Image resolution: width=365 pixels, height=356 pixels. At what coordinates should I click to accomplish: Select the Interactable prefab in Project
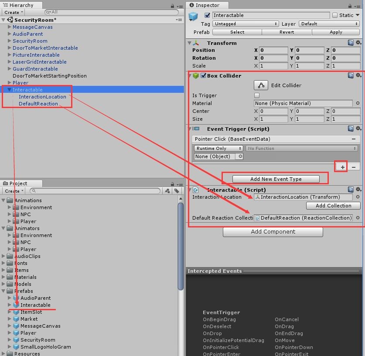35,305
